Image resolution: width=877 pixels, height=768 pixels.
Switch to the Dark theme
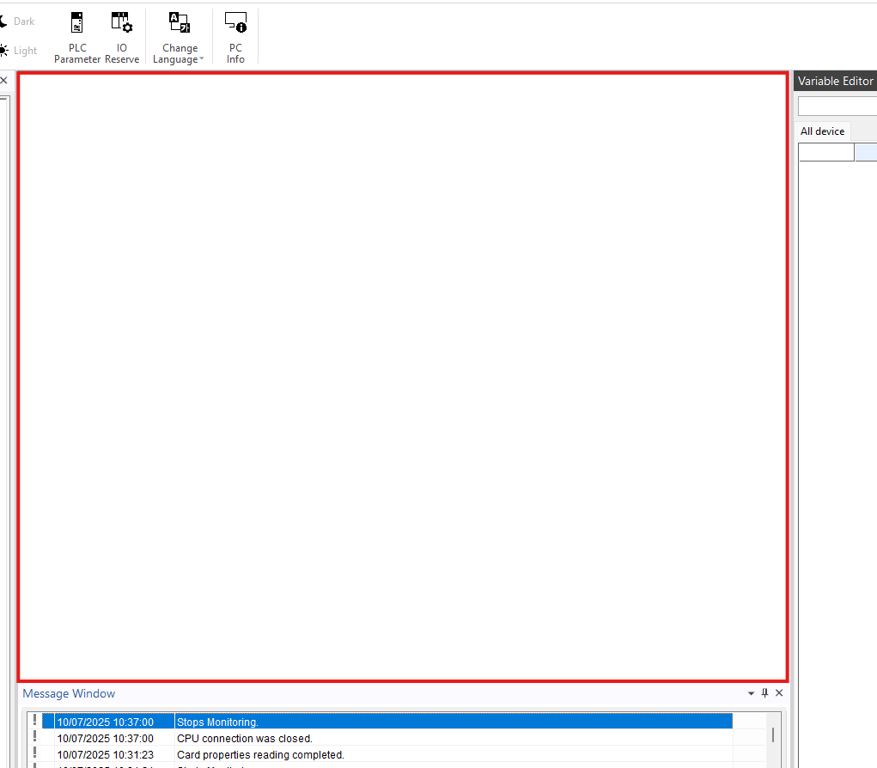point(24,21)
